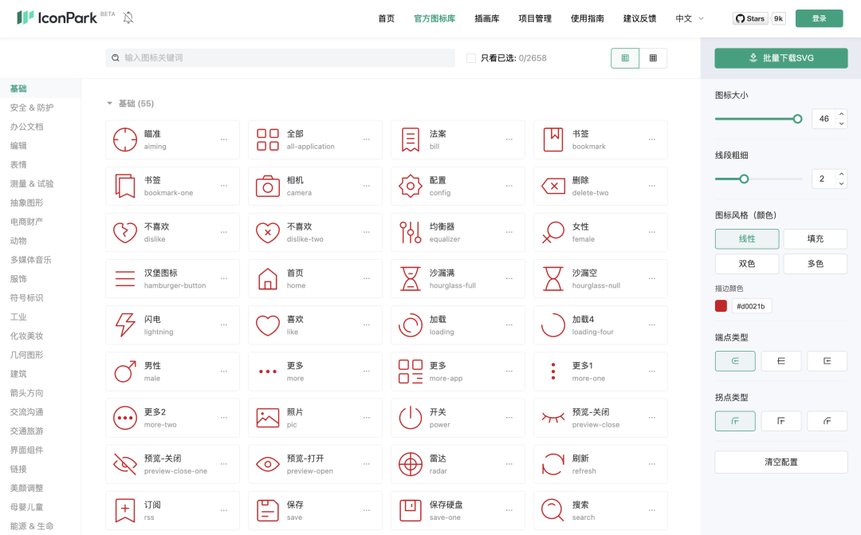
Task: Choose the config gear icon
Action: 411,186
